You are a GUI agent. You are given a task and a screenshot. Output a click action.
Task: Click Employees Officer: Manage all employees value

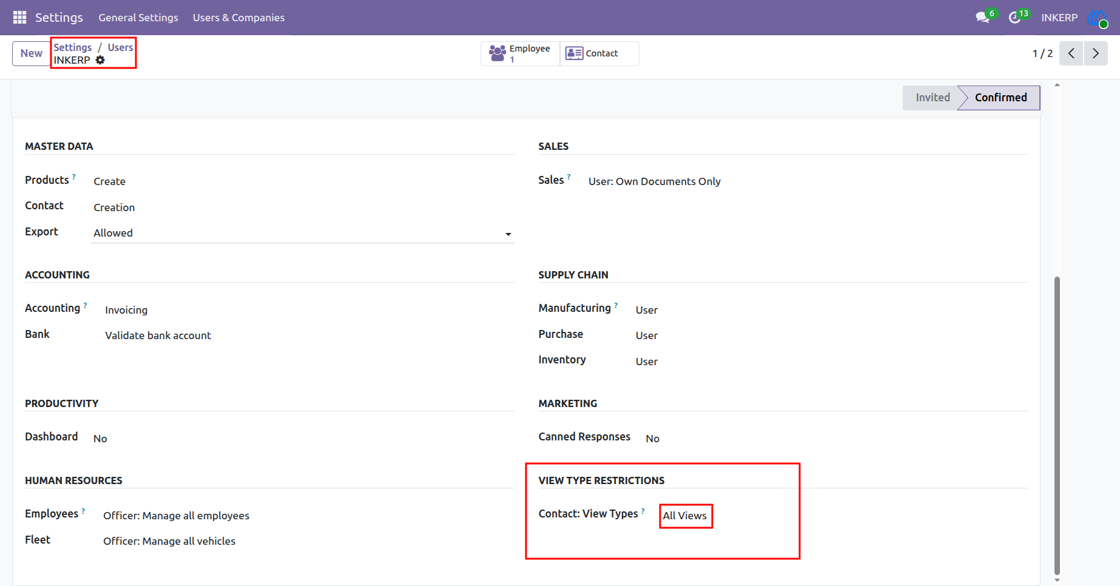pyautogui.click(x=176, y=516)
